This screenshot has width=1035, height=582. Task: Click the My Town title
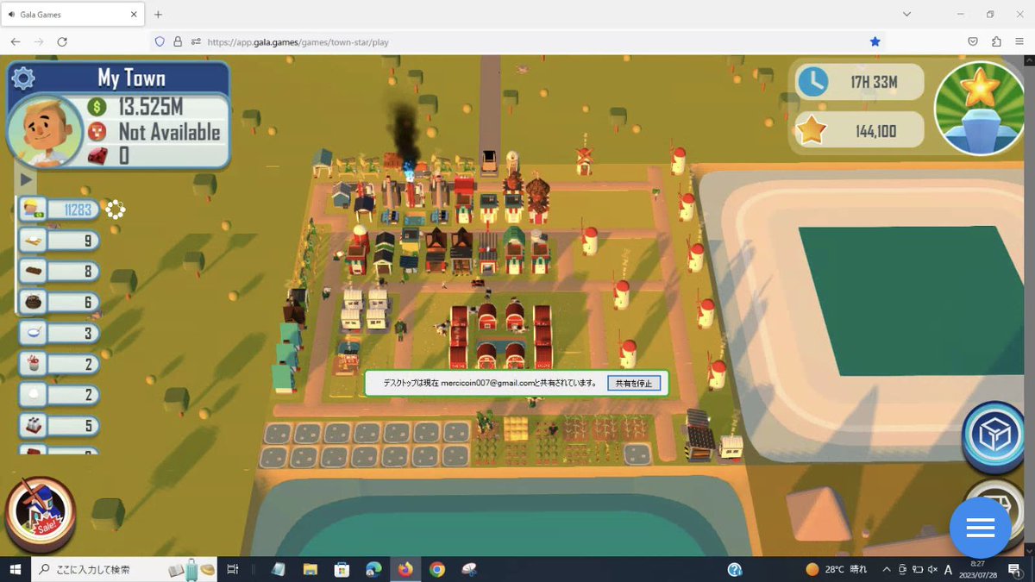131,78
